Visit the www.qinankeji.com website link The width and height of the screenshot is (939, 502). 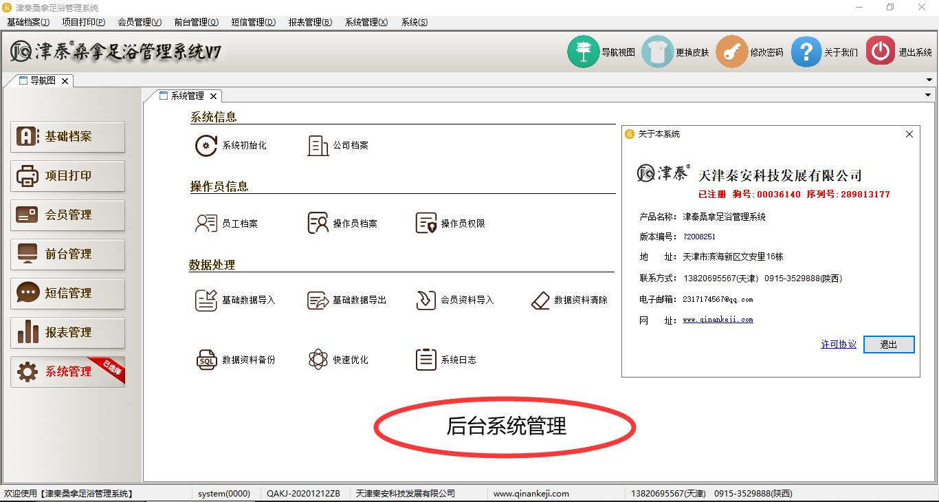(x=718, y=320)
